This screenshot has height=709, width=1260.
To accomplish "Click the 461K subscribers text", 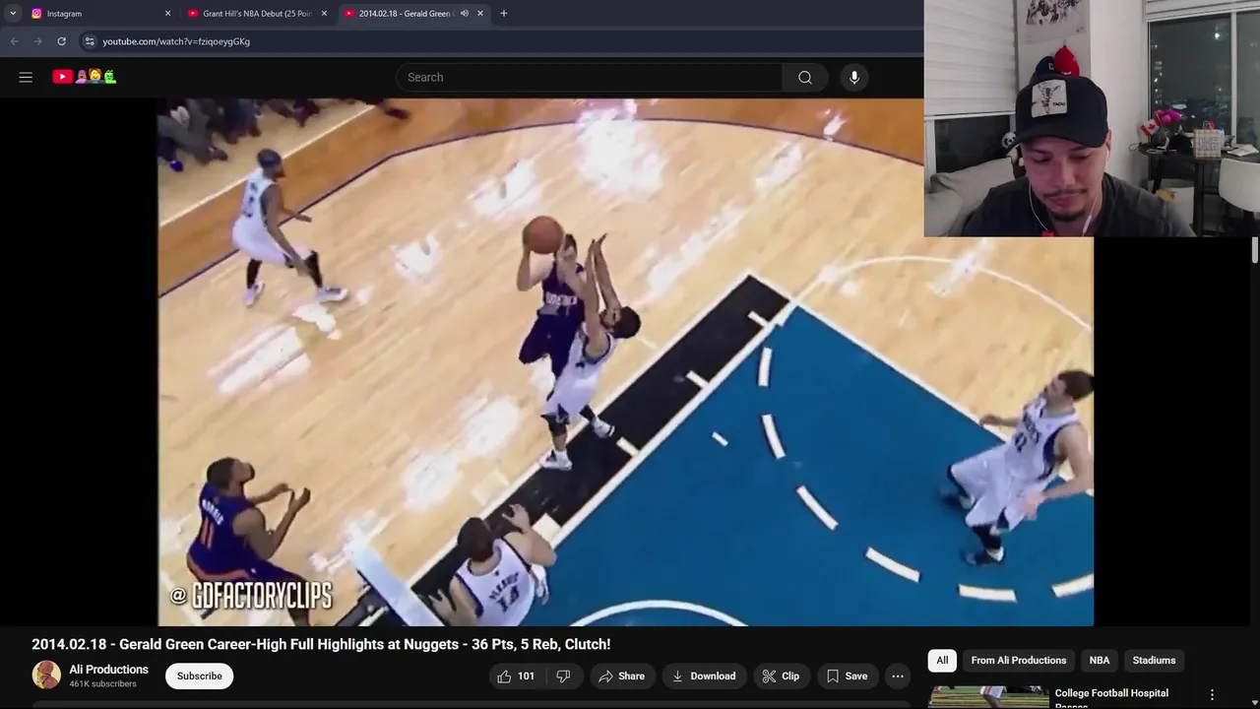I will point(102,684).
